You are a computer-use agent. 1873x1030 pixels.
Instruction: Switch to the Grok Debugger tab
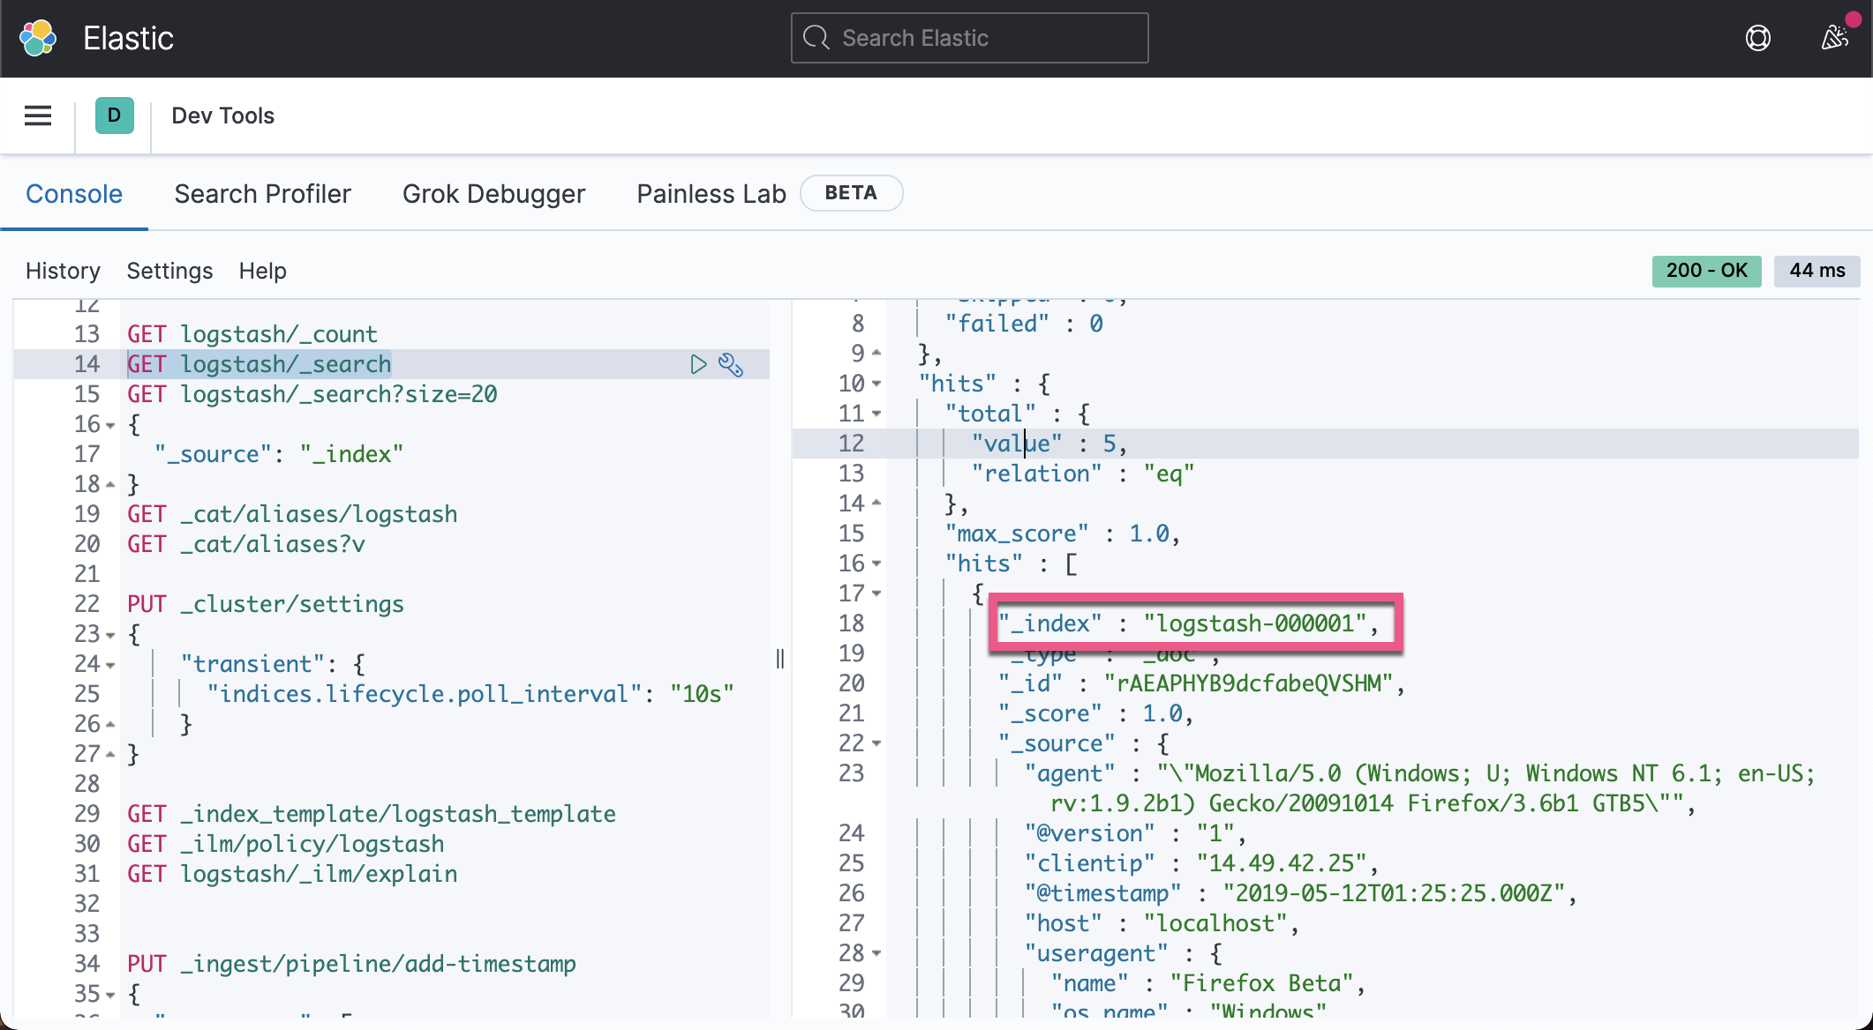(493, 194)
